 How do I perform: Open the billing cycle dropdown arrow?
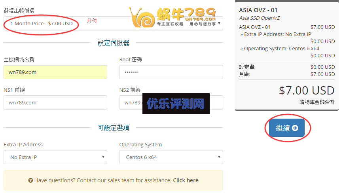219,23
